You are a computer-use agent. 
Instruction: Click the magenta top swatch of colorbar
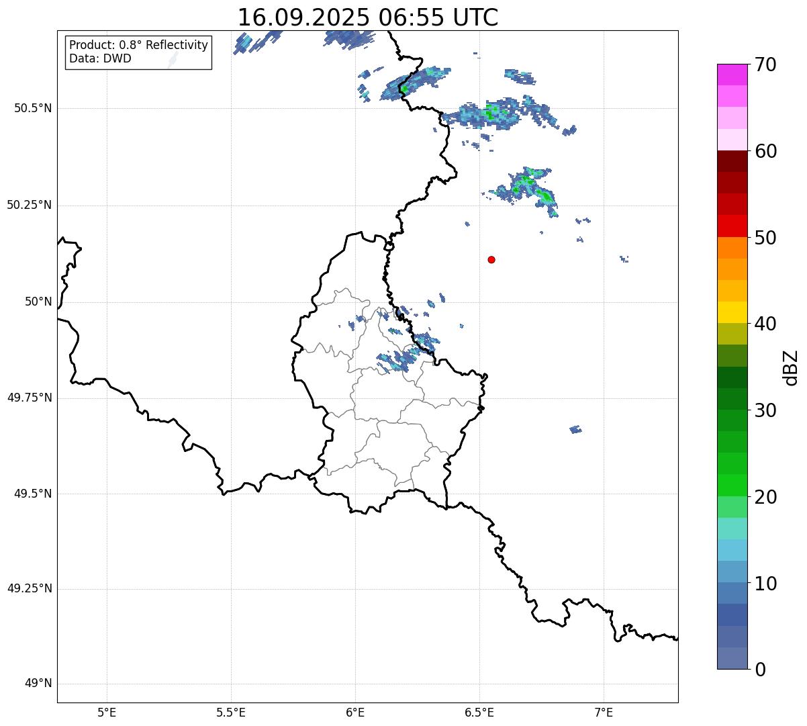pos(731,75)
